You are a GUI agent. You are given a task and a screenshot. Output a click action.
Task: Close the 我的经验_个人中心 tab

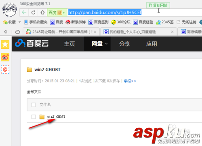(x=172, y=32)
